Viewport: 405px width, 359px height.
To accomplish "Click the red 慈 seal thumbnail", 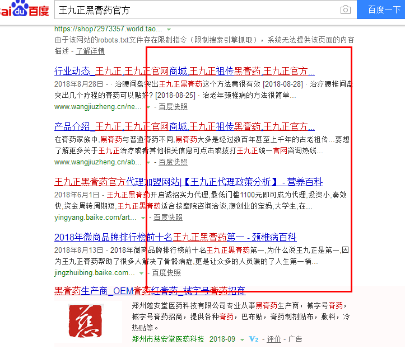I will (85, 320).
